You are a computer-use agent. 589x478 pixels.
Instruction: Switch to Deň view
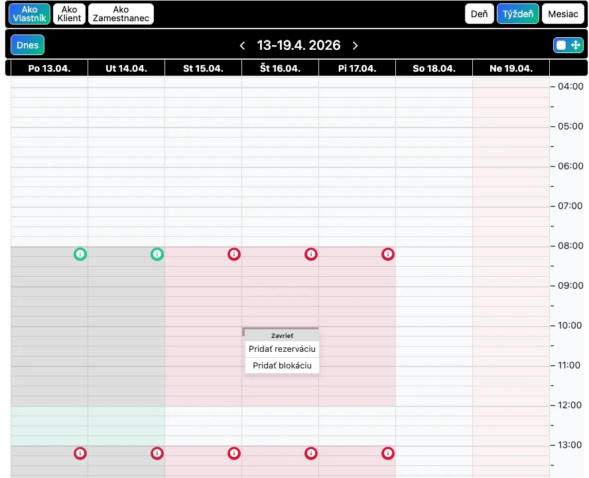[480, 14]
